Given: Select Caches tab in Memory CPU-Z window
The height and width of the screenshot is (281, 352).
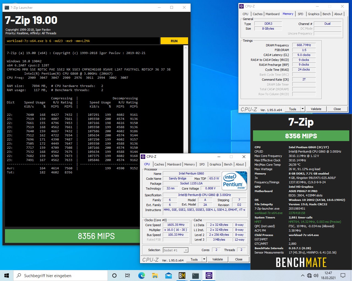Looking at the screenshot, I should click(258, 14).
